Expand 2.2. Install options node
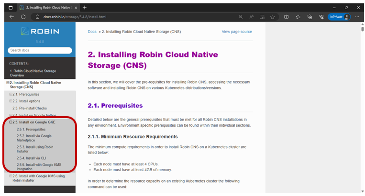 tap(11, 101)
